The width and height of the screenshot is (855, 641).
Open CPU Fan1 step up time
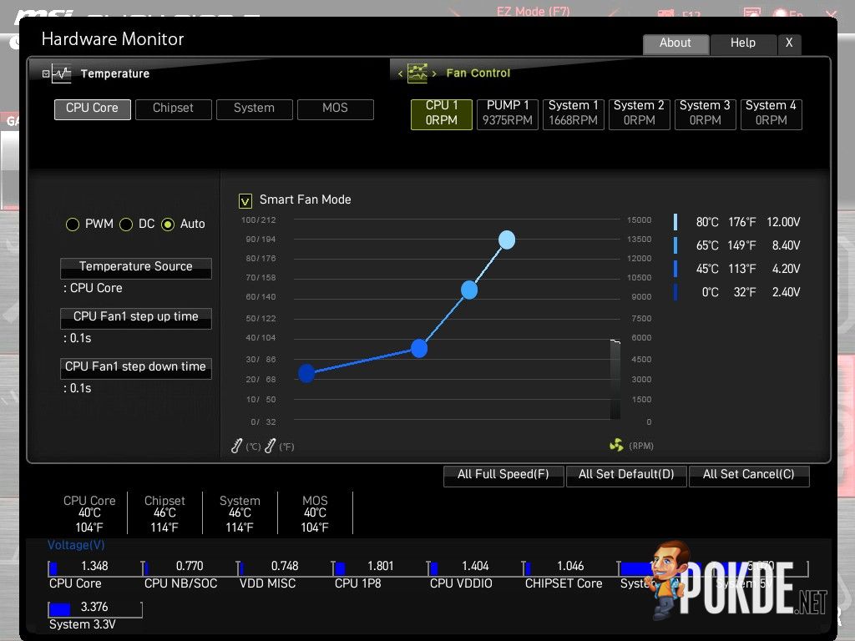[x=136, y=318]
